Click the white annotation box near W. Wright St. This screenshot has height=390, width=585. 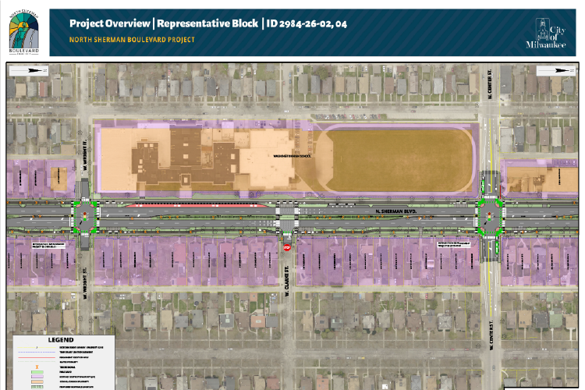click(48, 245)
